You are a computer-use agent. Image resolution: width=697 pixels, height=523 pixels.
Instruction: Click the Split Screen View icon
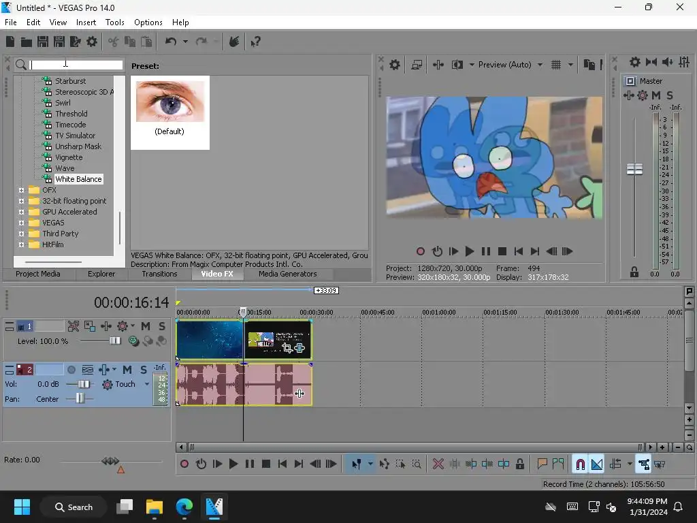click(457, 65)
